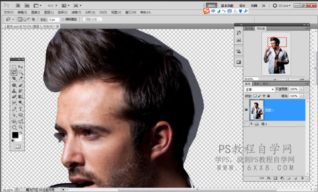Open layer Fill slider arrow

click(302, 96)
